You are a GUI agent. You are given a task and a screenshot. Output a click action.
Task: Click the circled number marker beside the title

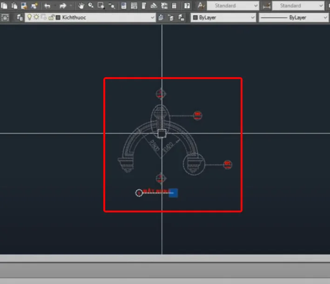coord(139,193)
